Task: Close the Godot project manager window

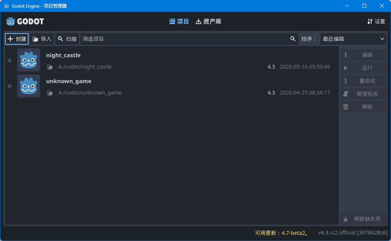Action: 382,6
